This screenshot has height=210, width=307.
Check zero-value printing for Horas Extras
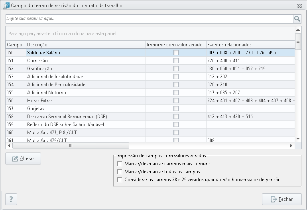coord(176,100)
